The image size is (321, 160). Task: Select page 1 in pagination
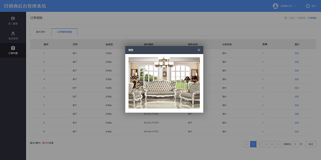253,144
